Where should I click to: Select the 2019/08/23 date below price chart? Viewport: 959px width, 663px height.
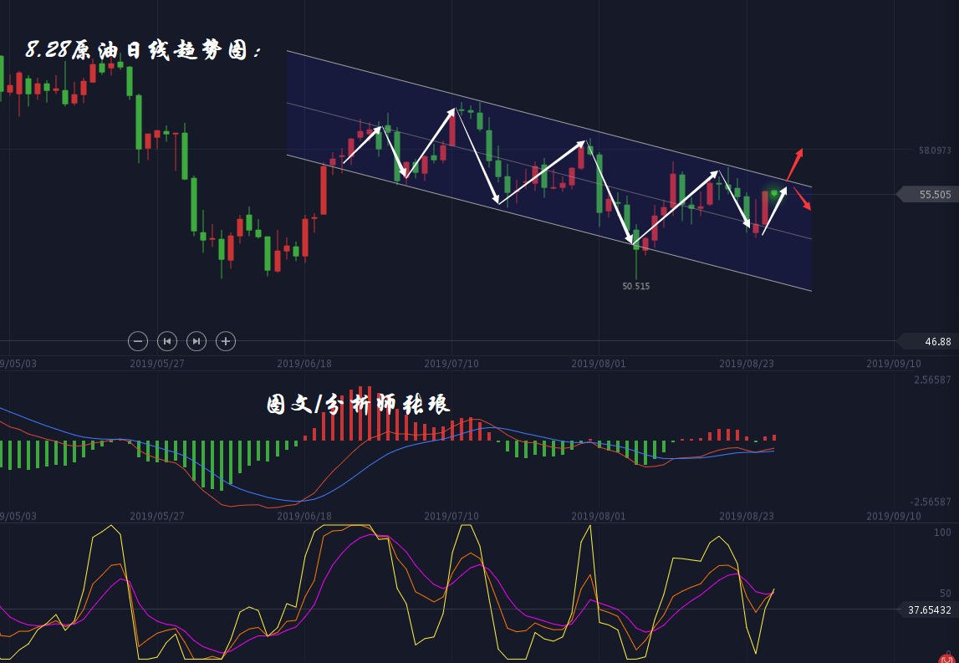click(x=746, y=364)
